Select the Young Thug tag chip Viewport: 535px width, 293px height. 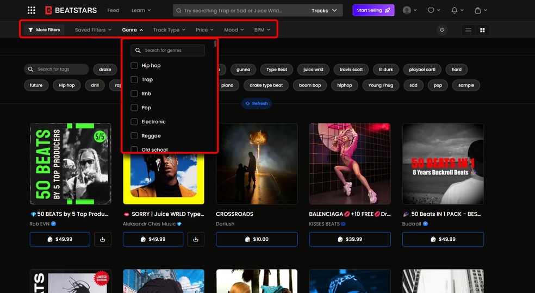point(381,85)
